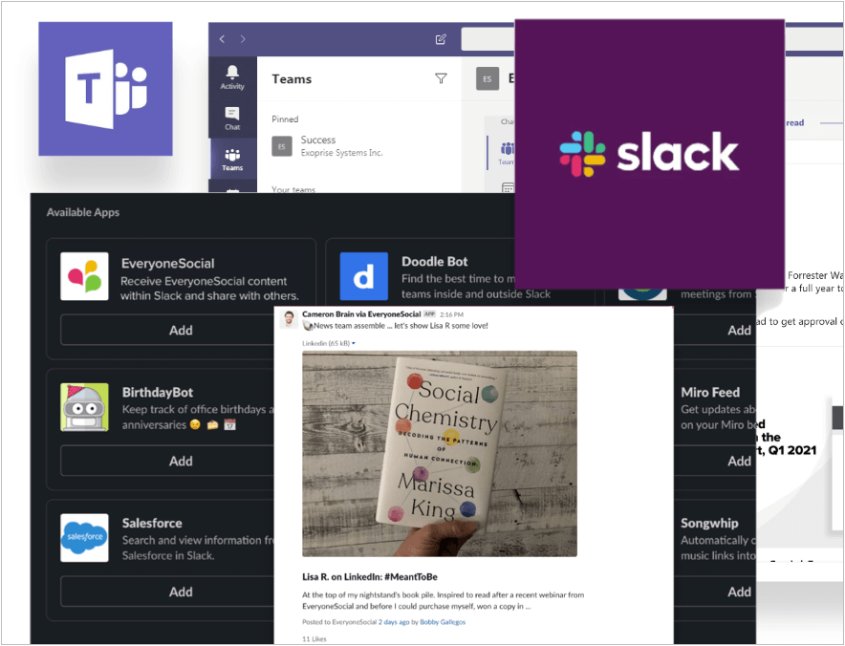This screenshot has width=845, height=646.
Task: Click the "Pinned" section label in Teams
Action: pos(285,119)
